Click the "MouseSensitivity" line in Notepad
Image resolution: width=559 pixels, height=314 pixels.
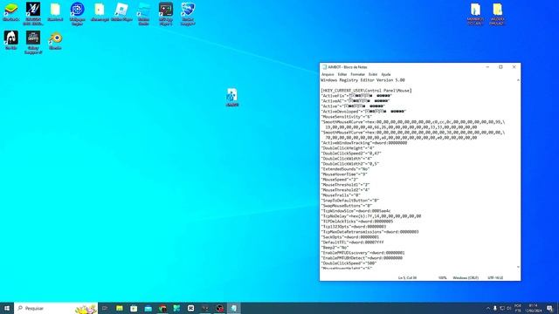(347, 116)
